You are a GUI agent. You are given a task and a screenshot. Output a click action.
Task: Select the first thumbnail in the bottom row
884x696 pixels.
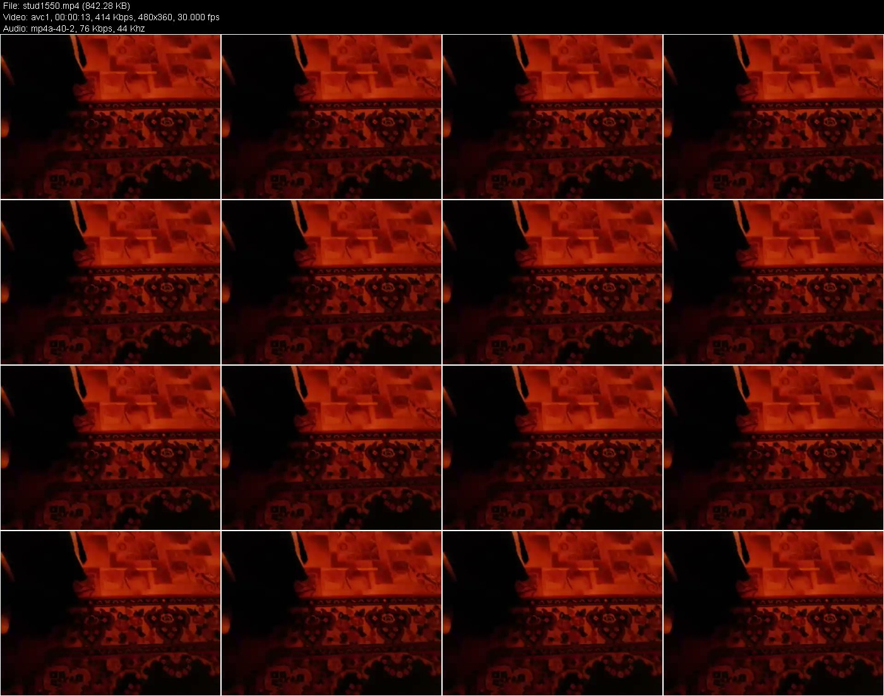coord(110,613)
